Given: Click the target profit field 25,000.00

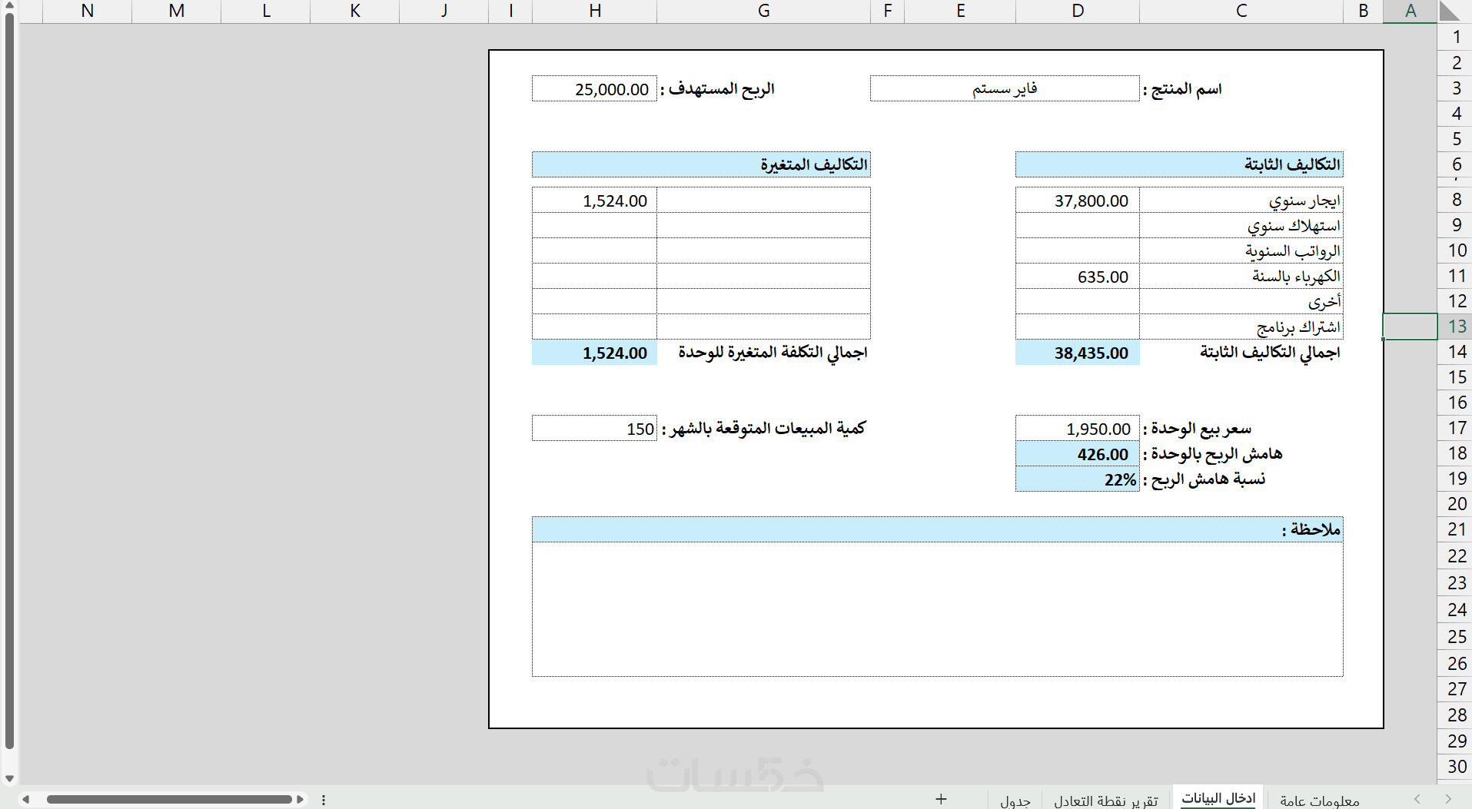Looking at the screenshot, I should (x=594, y=88).
